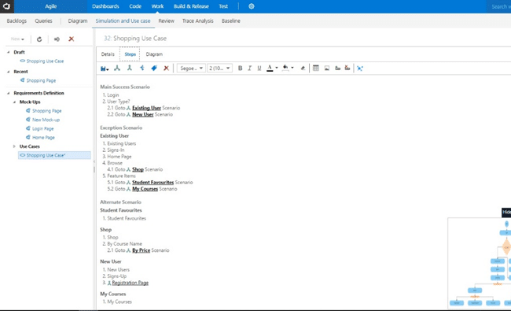Viewport: 511px width, 311px height.
Task: Expand the Use Cases folder
Action: click(14, 146)
